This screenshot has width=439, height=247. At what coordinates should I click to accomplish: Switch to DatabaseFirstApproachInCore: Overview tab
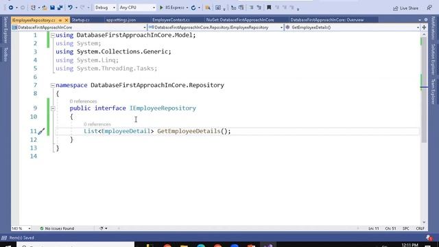coord(327,20)
